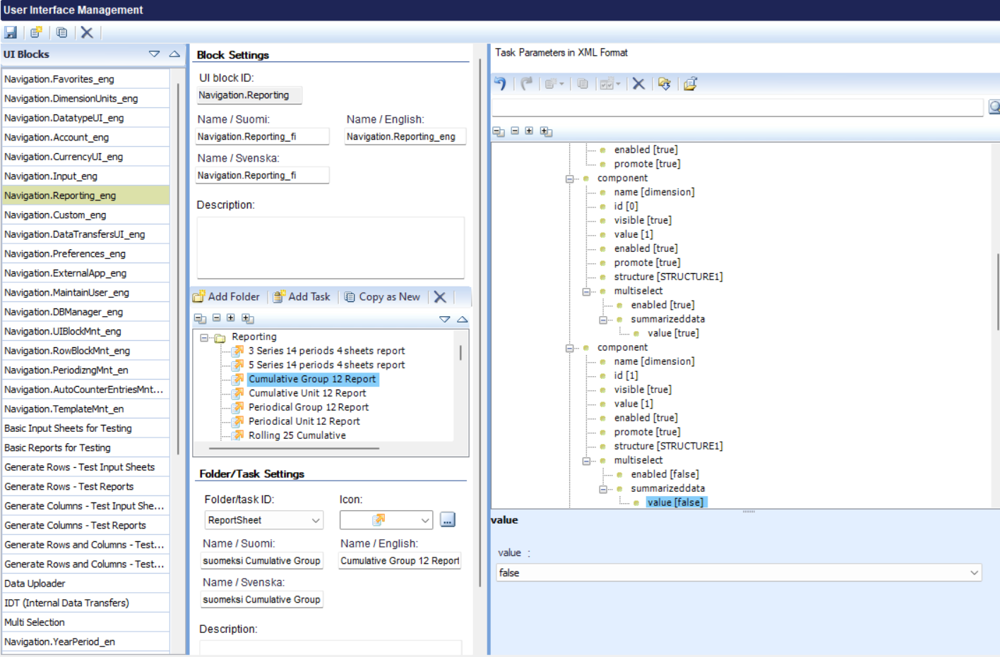Screen dimensions: 1000x657
Task: Select structure [STRUCTURE1] under component id [0]
Action: click(668, 277)
